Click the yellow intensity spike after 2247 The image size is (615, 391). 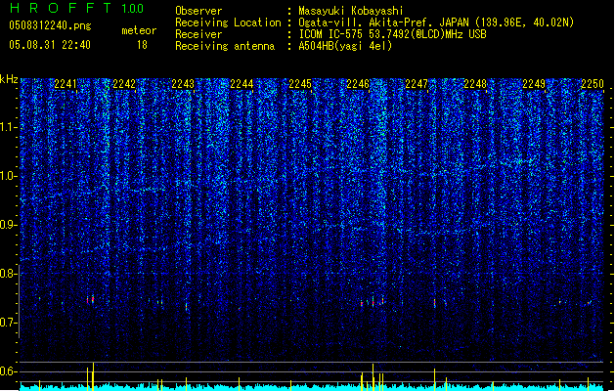point(434,379)
